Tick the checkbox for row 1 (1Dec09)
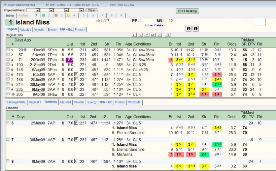276x171 pixels. (x=8, y=50)
